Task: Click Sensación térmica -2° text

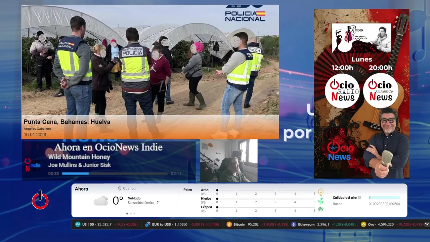Action: (x=143, y=203)
